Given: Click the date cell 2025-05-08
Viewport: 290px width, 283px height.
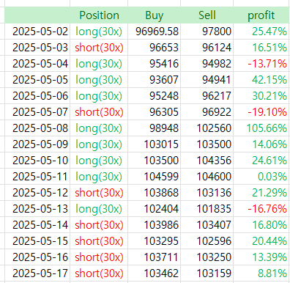Looking at the screenshot, I should (x=37, y=128).
